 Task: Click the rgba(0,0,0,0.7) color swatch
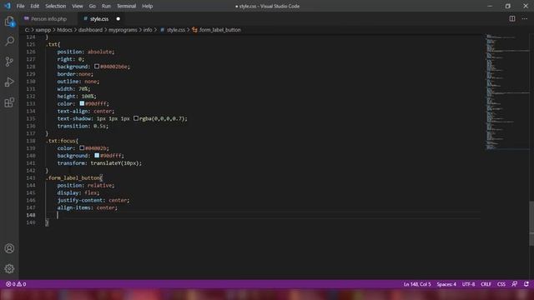click(136, 118)
